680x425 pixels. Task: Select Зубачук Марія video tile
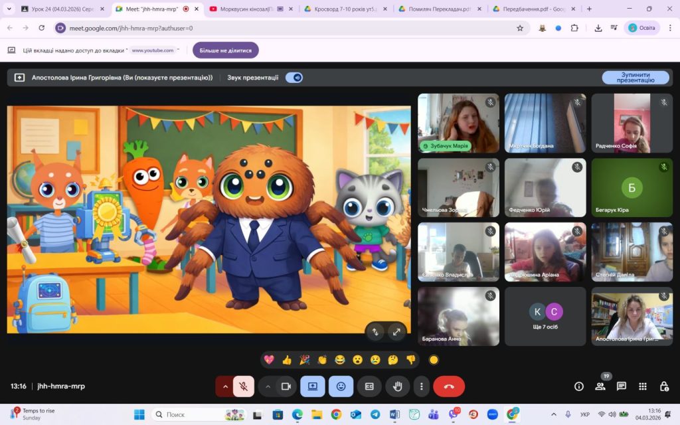(458, 123)
